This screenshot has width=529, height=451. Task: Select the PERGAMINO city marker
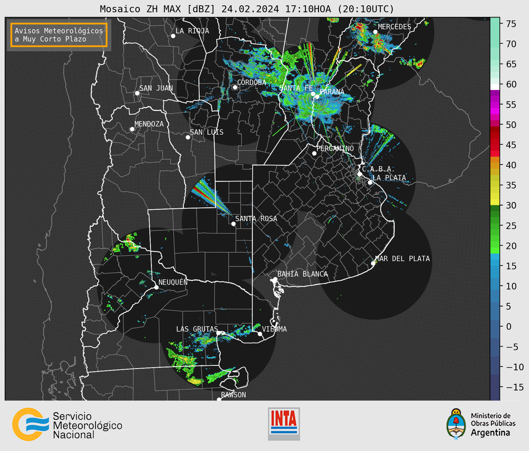pos(314,153)
